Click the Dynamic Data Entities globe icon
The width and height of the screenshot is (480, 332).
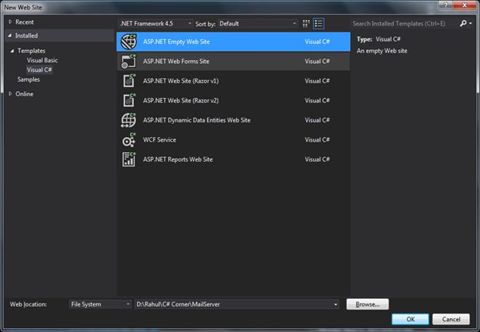128,120
